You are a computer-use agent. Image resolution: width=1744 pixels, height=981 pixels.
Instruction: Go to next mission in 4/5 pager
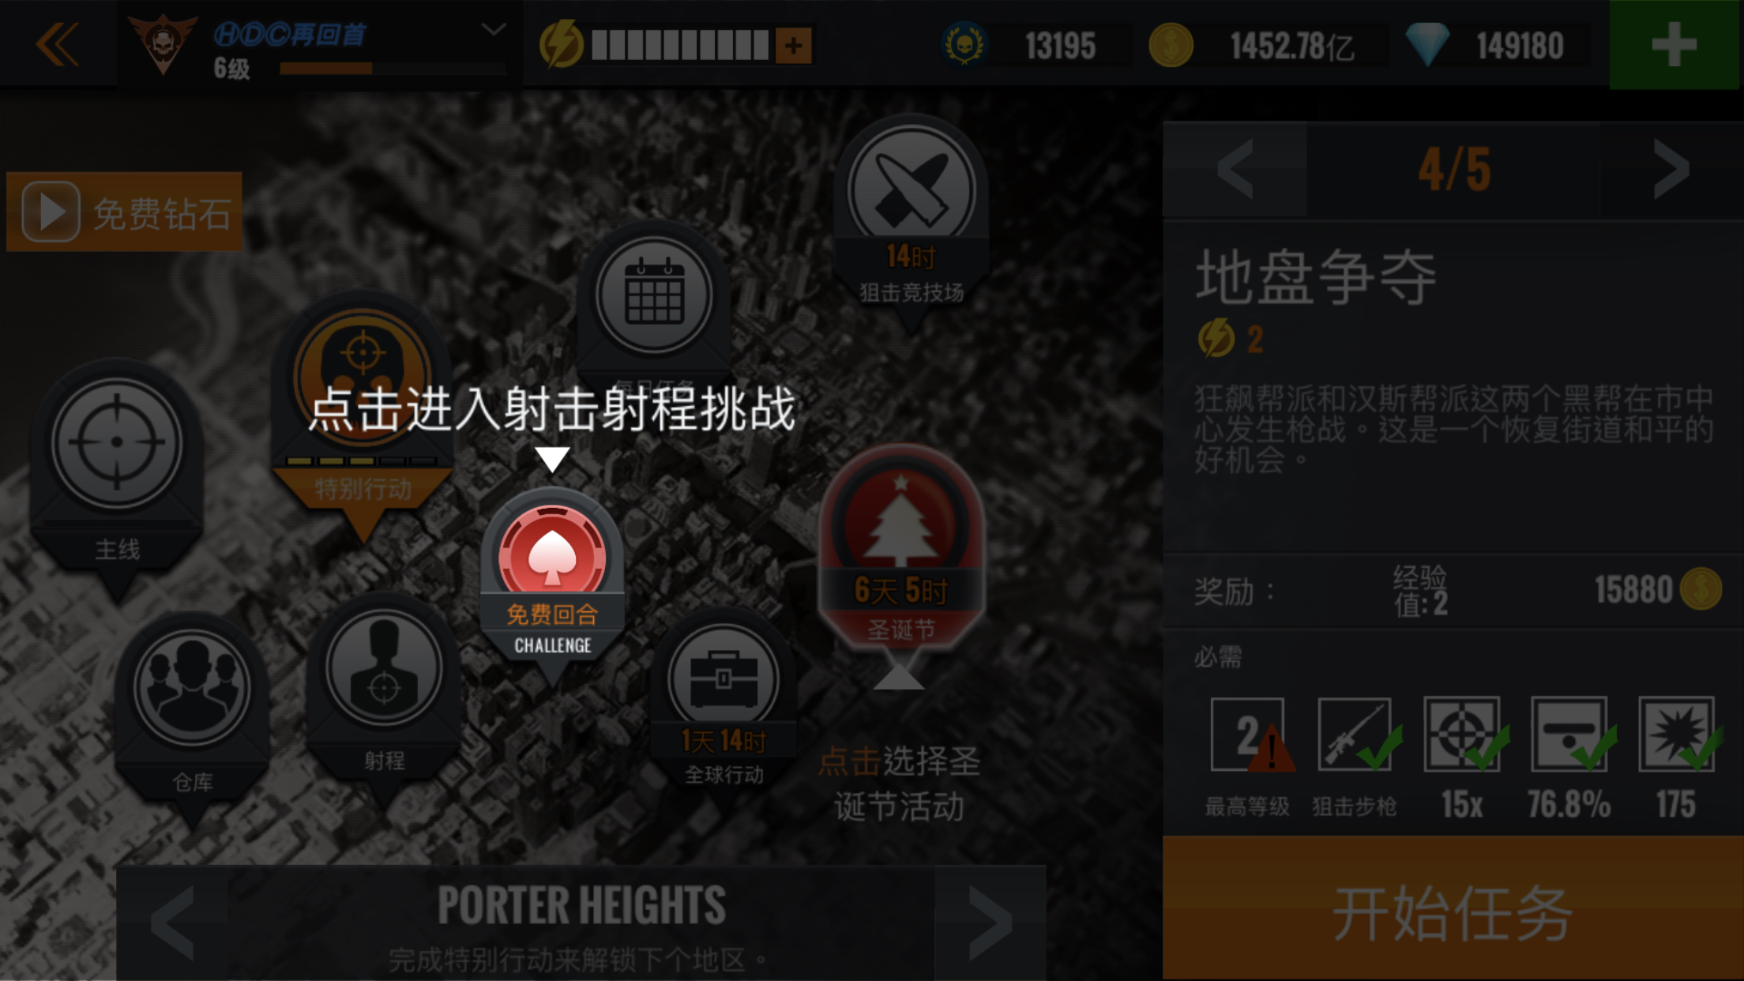tap(1671, 170)
